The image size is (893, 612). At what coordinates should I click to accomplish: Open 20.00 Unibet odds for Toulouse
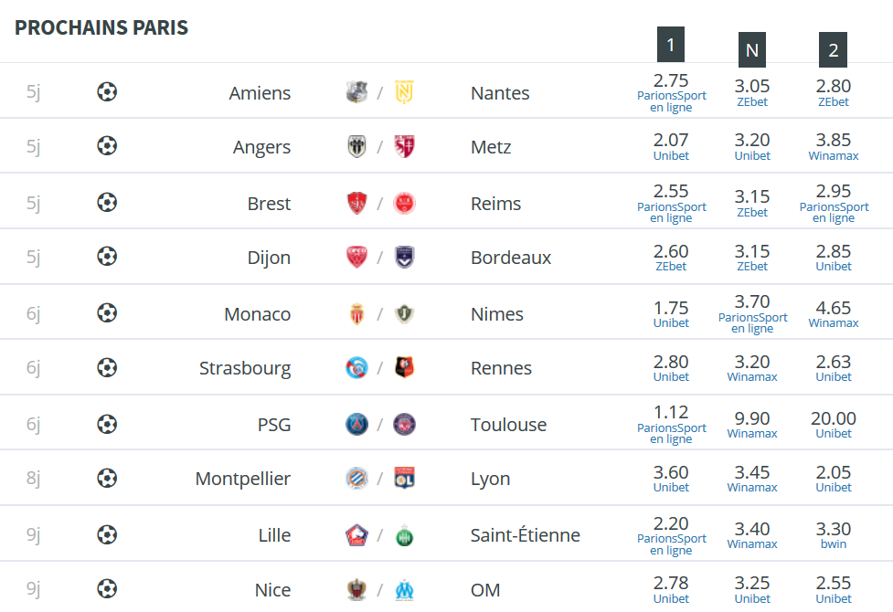(x=834, y=425)
